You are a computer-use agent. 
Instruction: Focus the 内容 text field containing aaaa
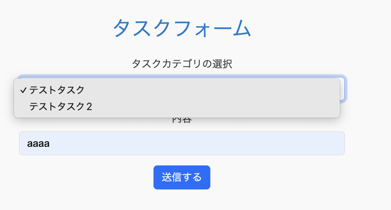pyautogui.click(x=182, y=143)
